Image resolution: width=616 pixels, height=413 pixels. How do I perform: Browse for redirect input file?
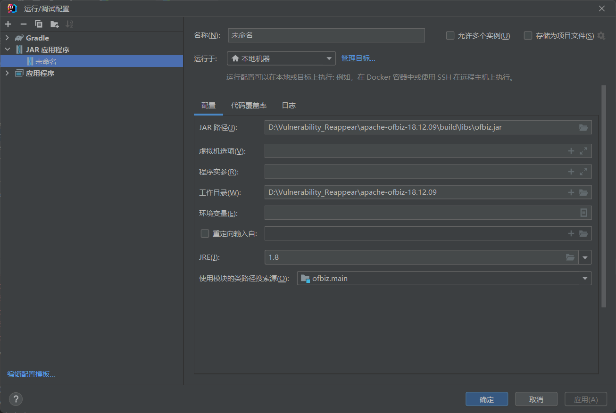[583, 233]
